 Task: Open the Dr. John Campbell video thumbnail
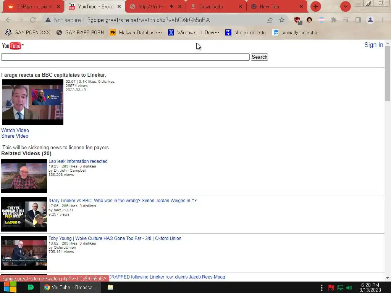tap(24, 176)
